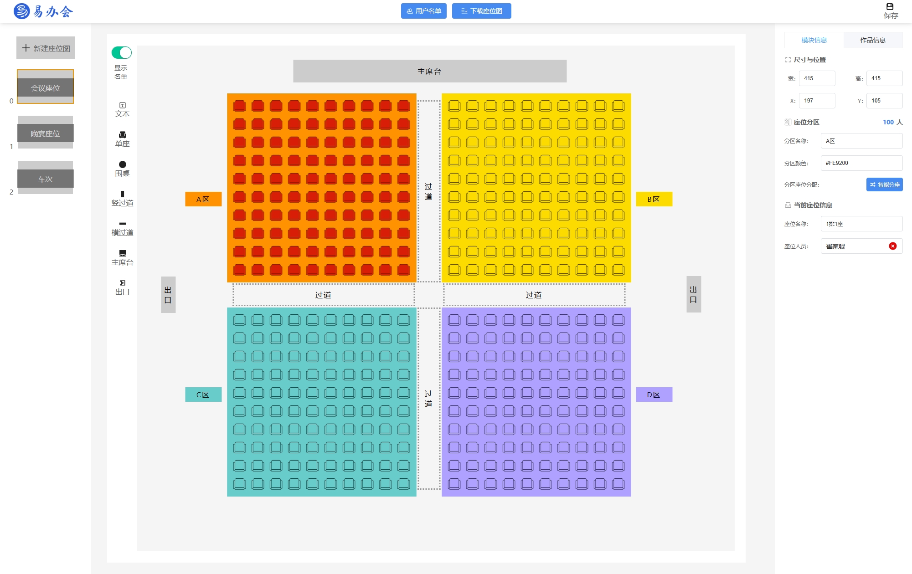Open the 晚宴座位 seating chart thumbnail

45,133
